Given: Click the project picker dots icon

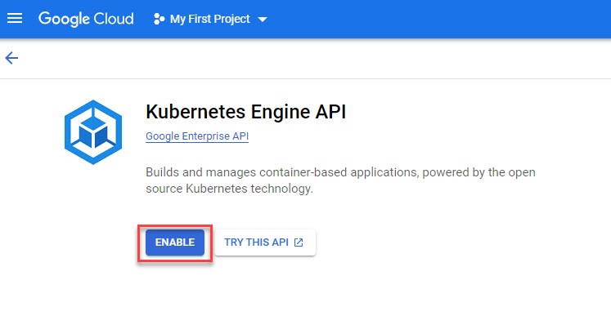Looking at the screenshot, I should coord(159,19).
